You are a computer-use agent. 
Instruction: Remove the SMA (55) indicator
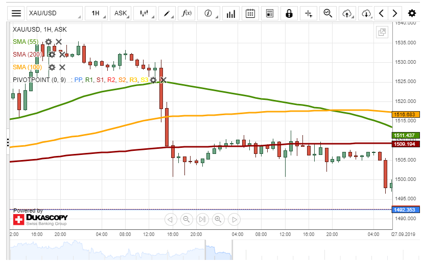click(59, 42)
